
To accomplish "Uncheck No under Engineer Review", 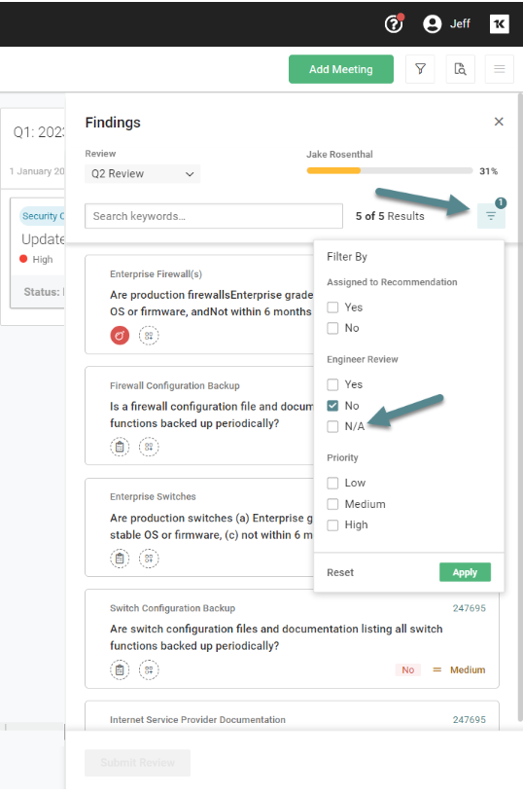I will pyautogui.click(x=332, y=406).
